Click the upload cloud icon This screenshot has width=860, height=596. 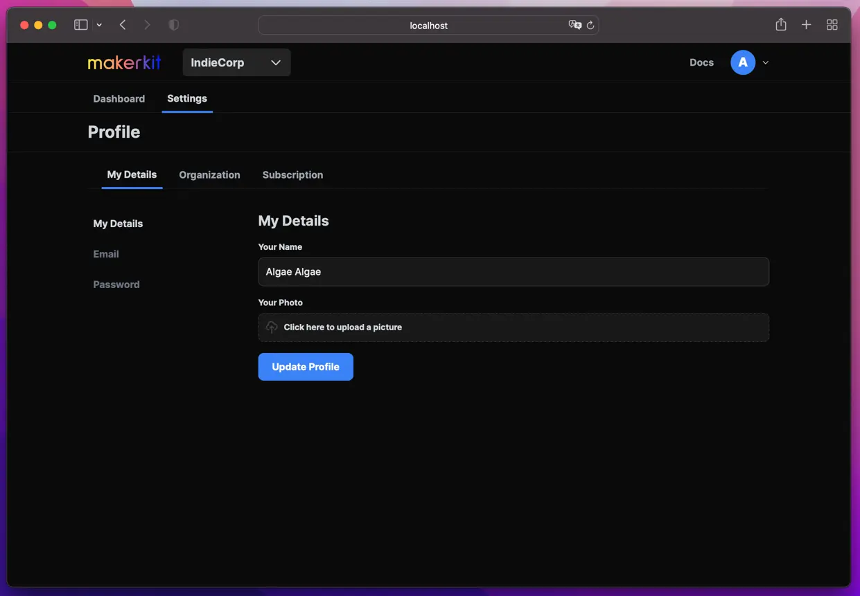click(272, 327)
